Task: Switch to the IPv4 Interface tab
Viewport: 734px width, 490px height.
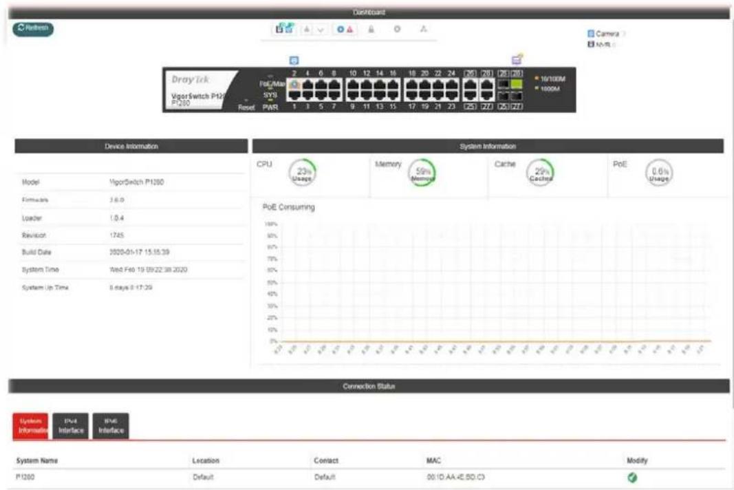Action: coord(71,426)
